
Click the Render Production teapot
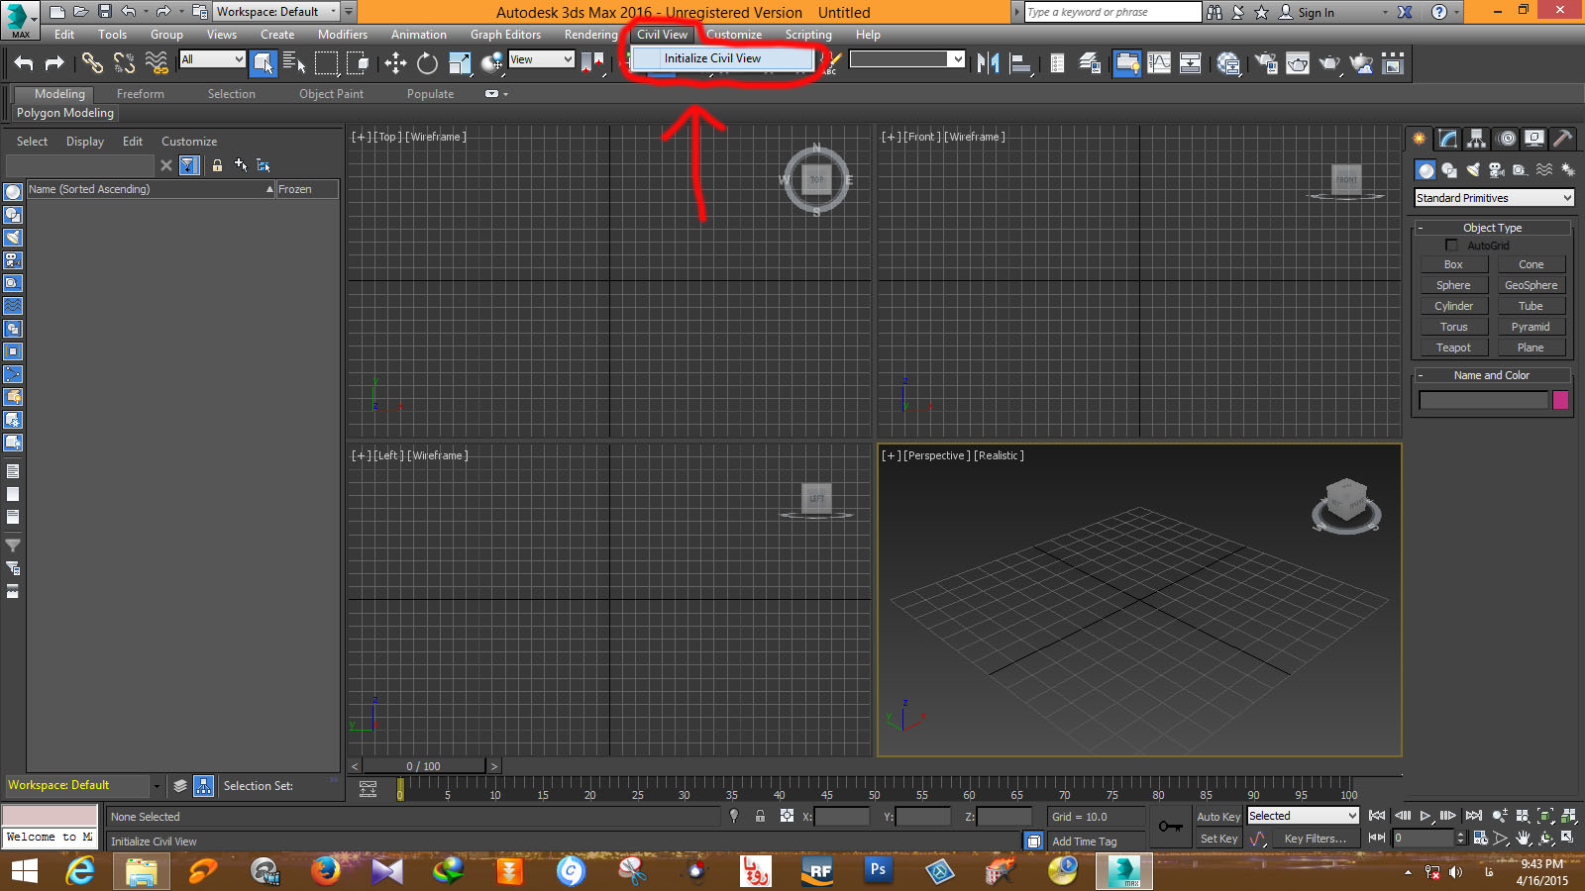(x=1329, y=63)
